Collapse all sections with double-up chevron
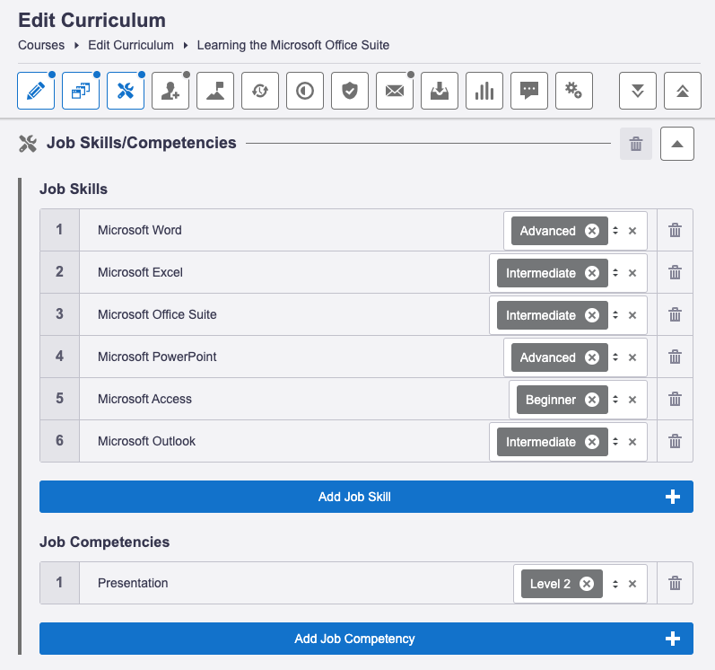 683,91
